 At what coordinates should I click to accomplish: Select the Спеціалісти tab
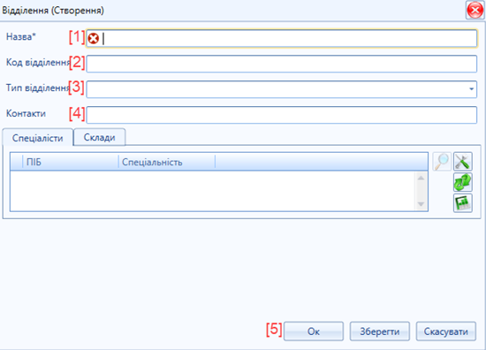[38, 138]
